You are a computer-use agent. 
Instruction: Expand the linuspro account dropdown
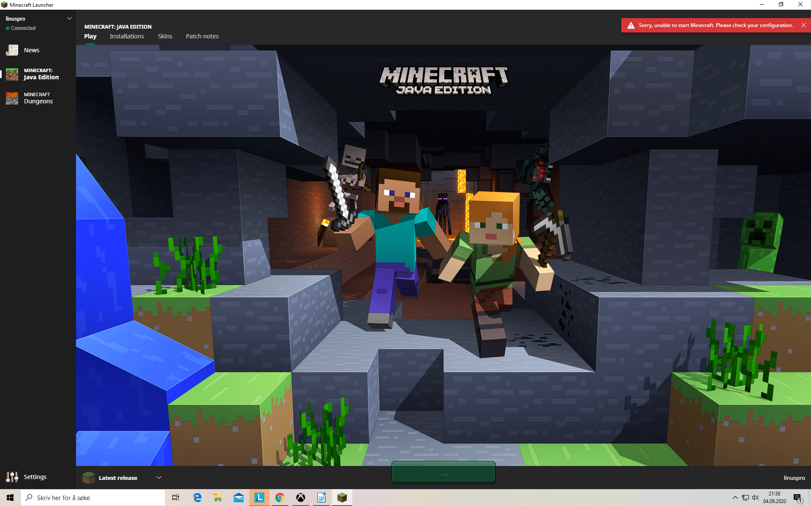(69, 19)
